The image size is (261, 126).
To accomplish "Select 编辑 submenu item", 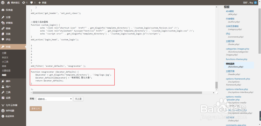I will (x=4, y=75).
